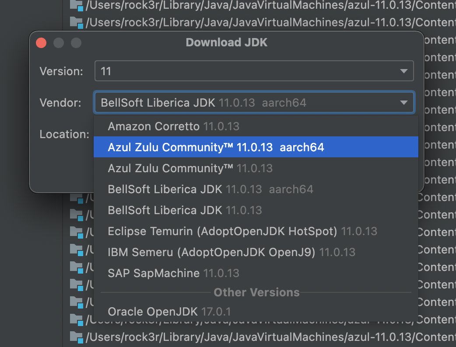
Task: Click the Location label
Action: [65, 134]
